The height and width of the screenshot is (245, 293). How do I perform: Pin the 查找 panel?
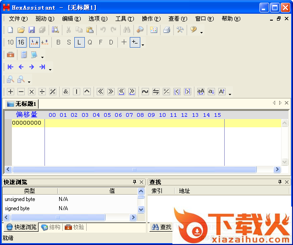(x=280, y=182)
